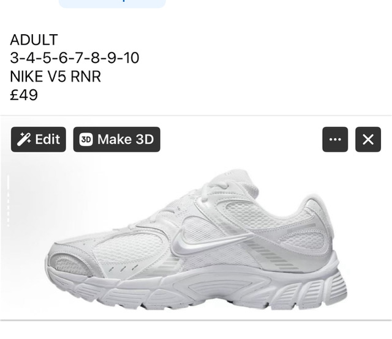Tap the blue button at top edge
Viewport: 392px width, 339px height.
[x=112, y=4]
